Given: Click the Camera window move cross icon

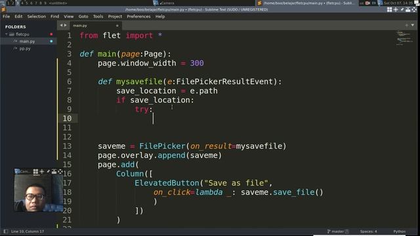Looking at the screenshot, I should pyautogui.click(x=42, y=172).
